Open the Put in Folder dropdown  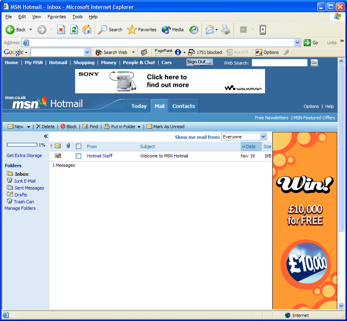139,127
